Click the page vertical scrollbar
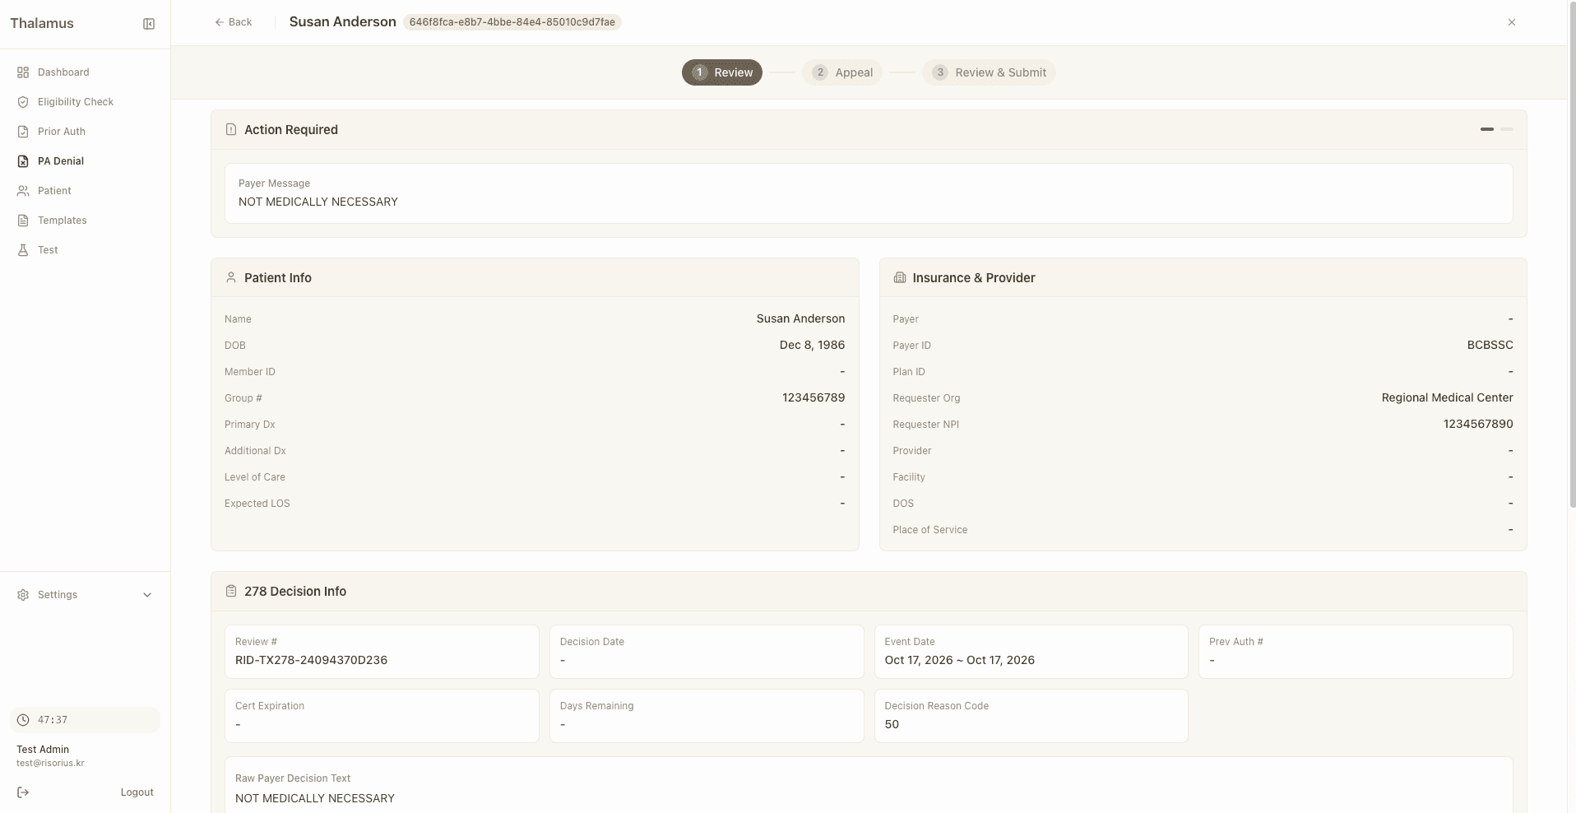This screenshot has width=1576, height=813. [x=1571, y=255]
